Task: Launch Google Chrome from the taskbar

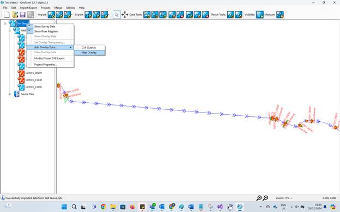Action: pyautogui.click(x=103, y=207)
